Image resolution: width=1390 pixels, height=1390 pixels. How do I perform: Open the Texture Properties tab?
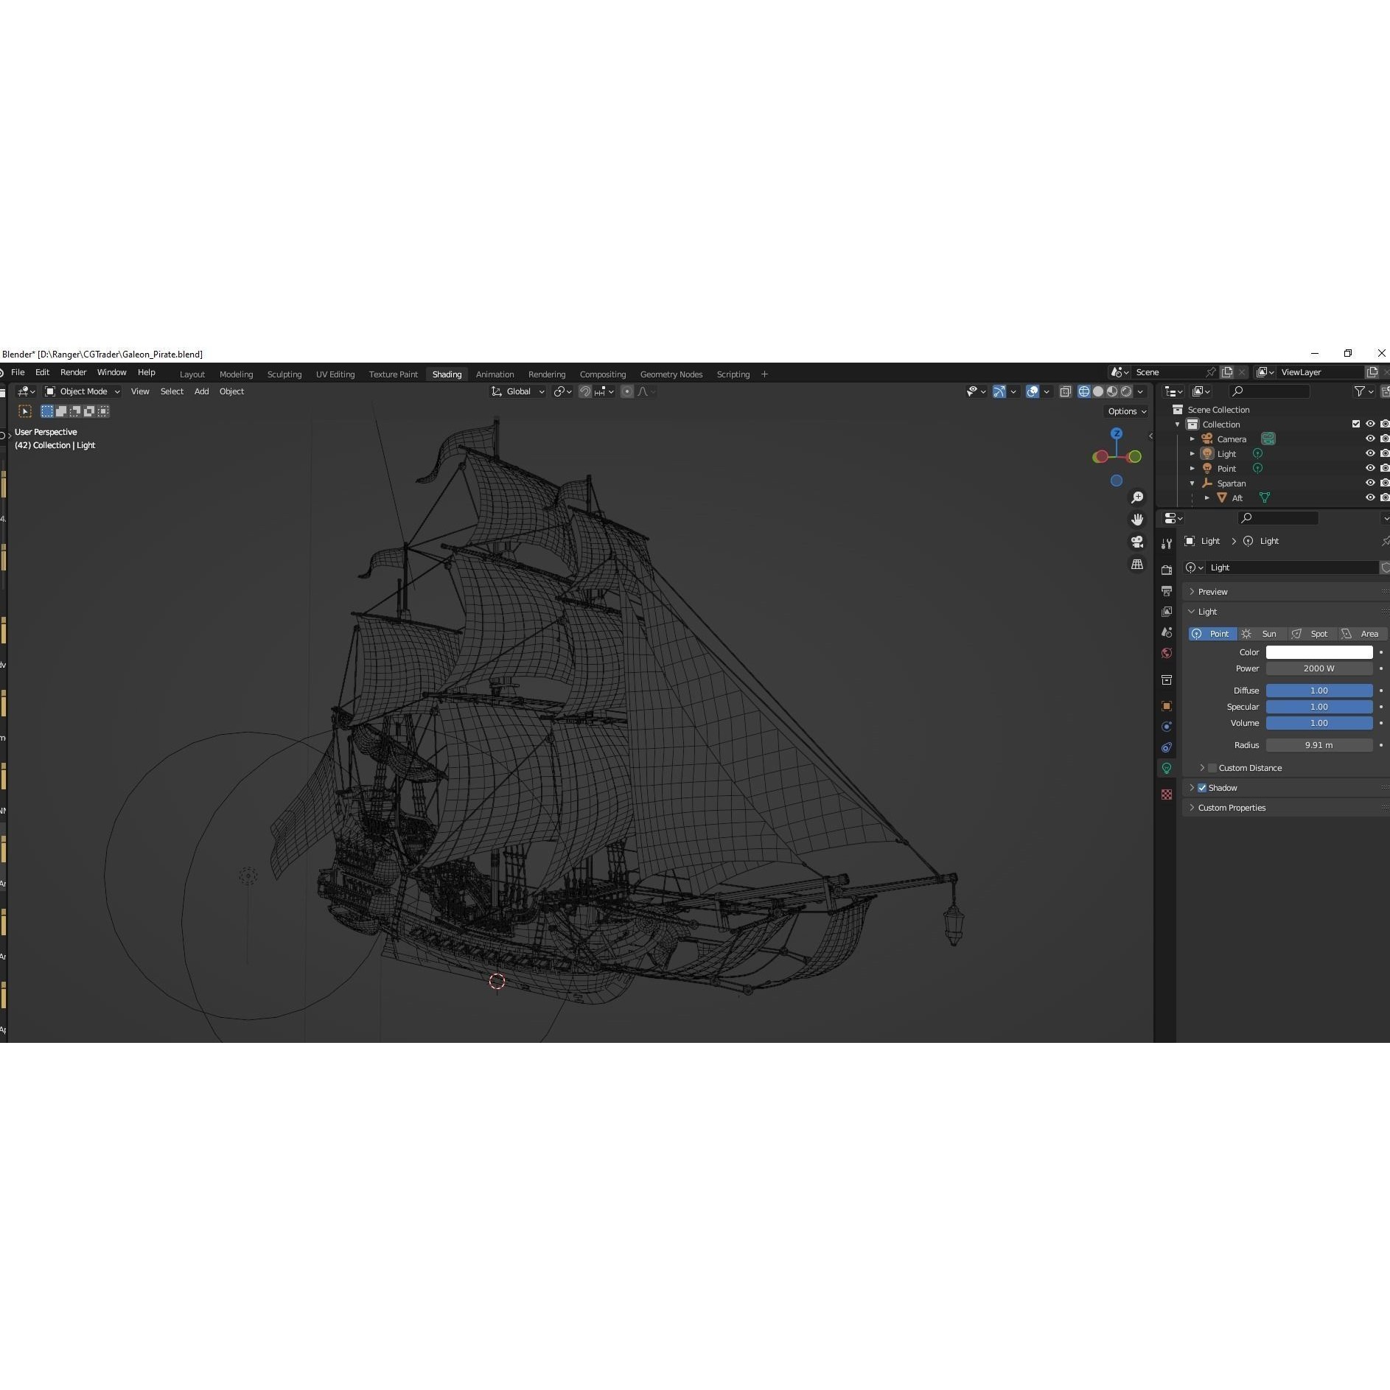click(1167, 794)
